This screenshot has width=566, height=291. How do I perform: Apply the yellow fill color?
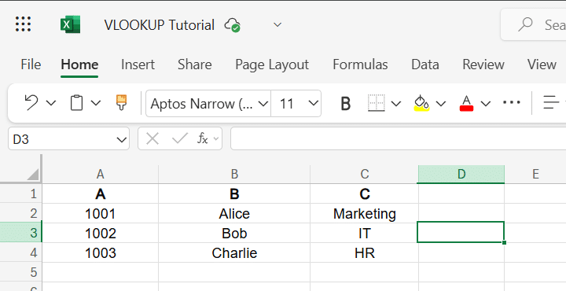point(421,103)
